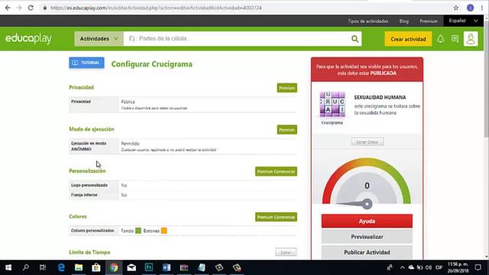The height and width of the screenshot is (275, 489).
Task: Switch to Chrome in taskbar
Action: click(x=114, y=267)
